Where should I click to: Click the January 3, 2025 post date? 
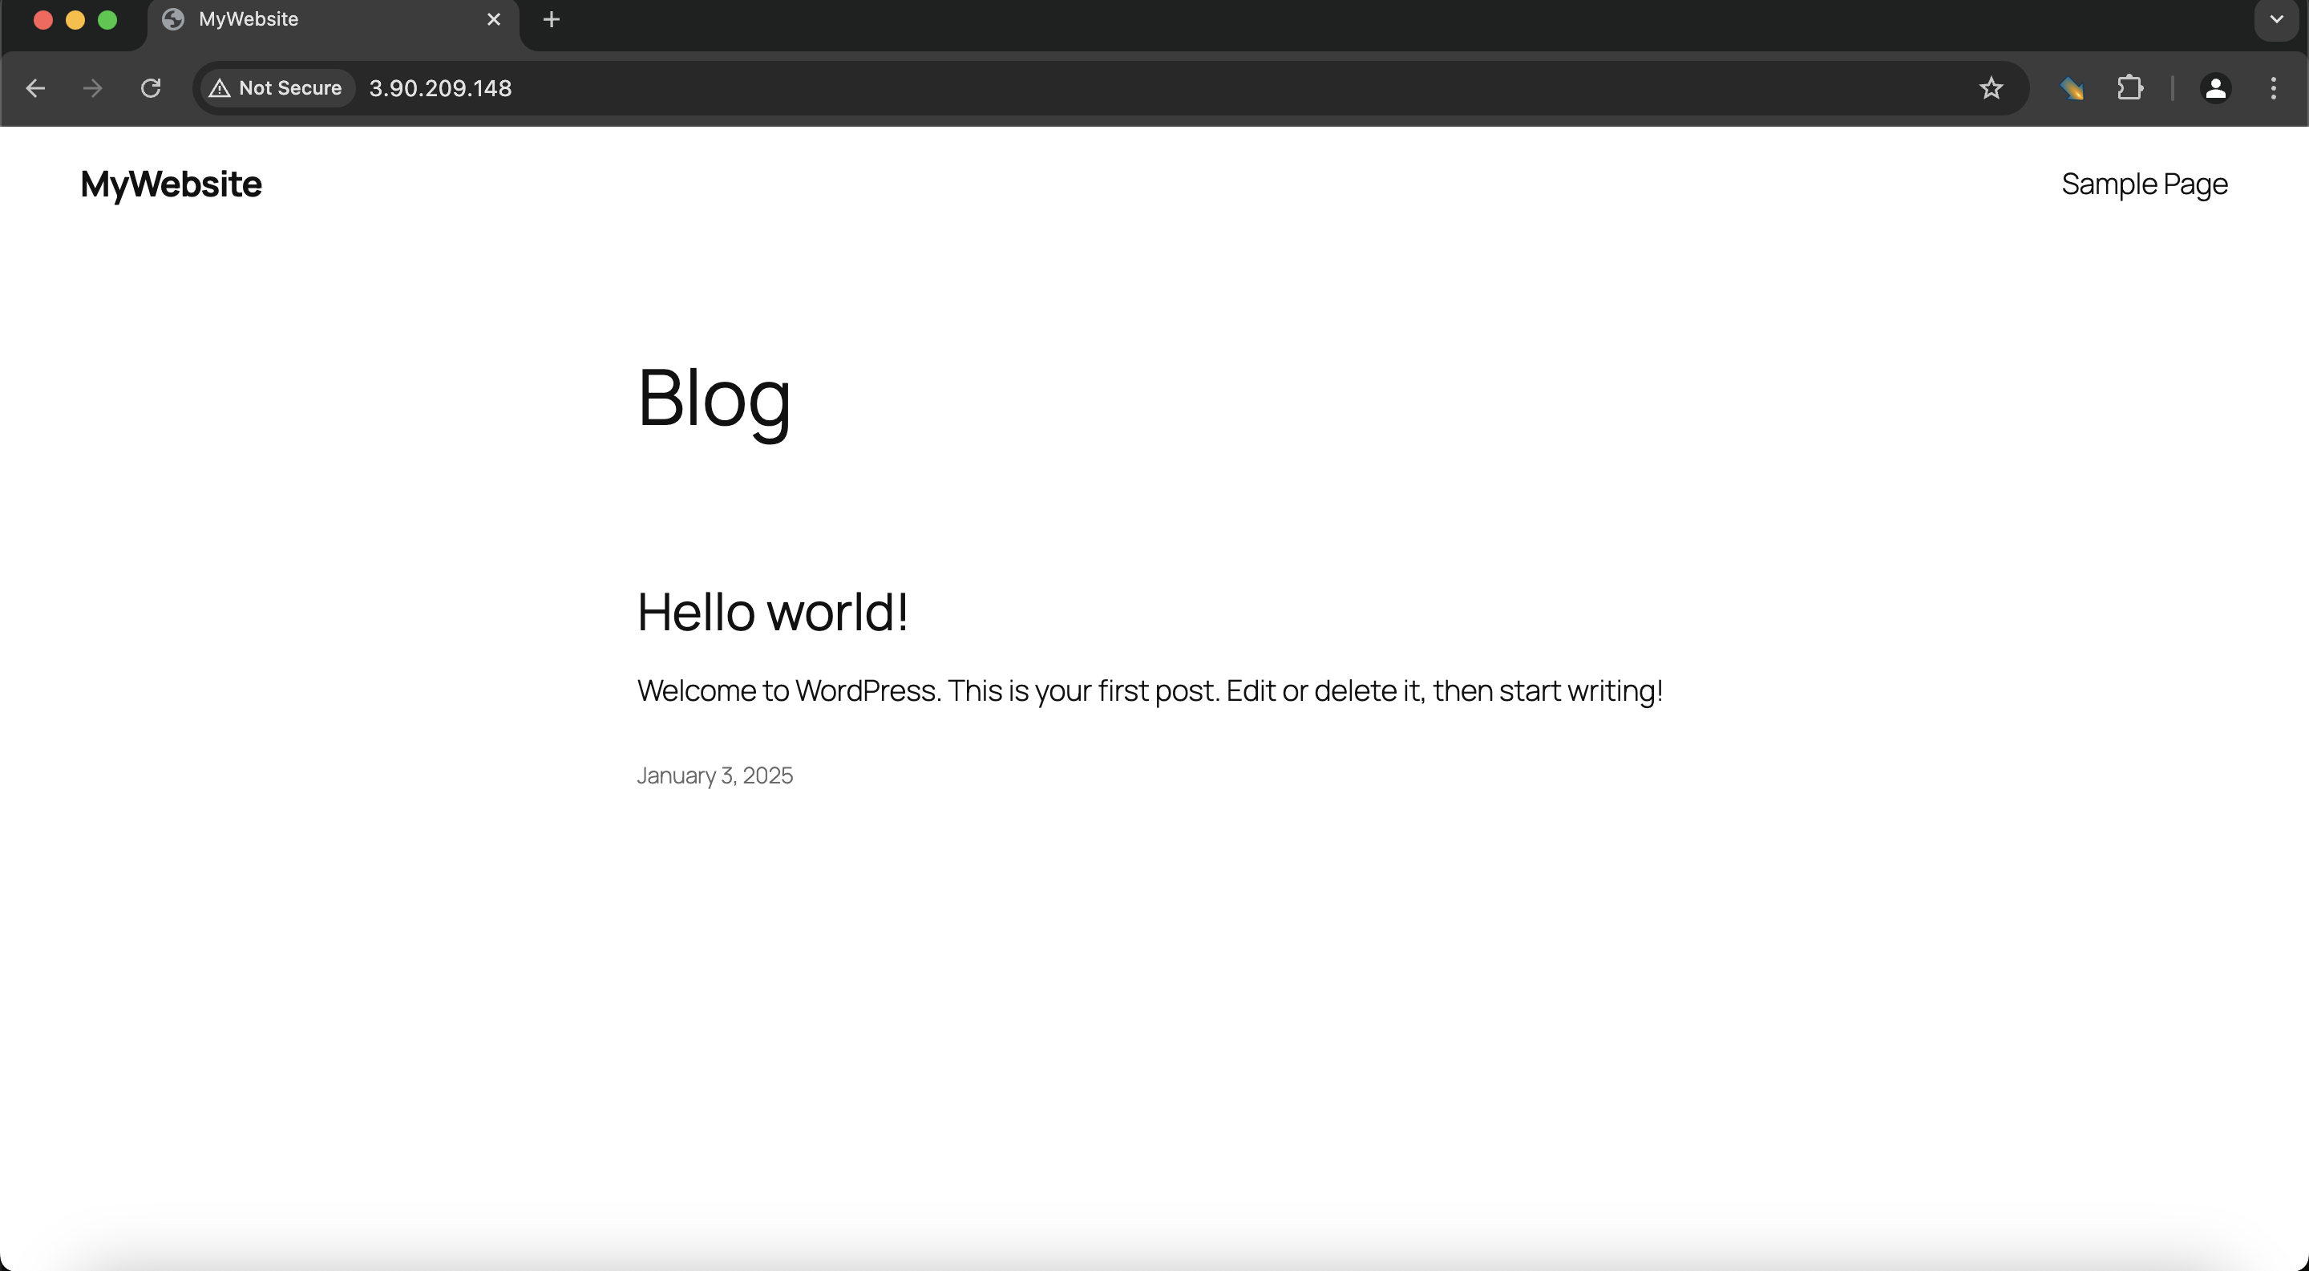pyautogui.click(x=714, y=775)
